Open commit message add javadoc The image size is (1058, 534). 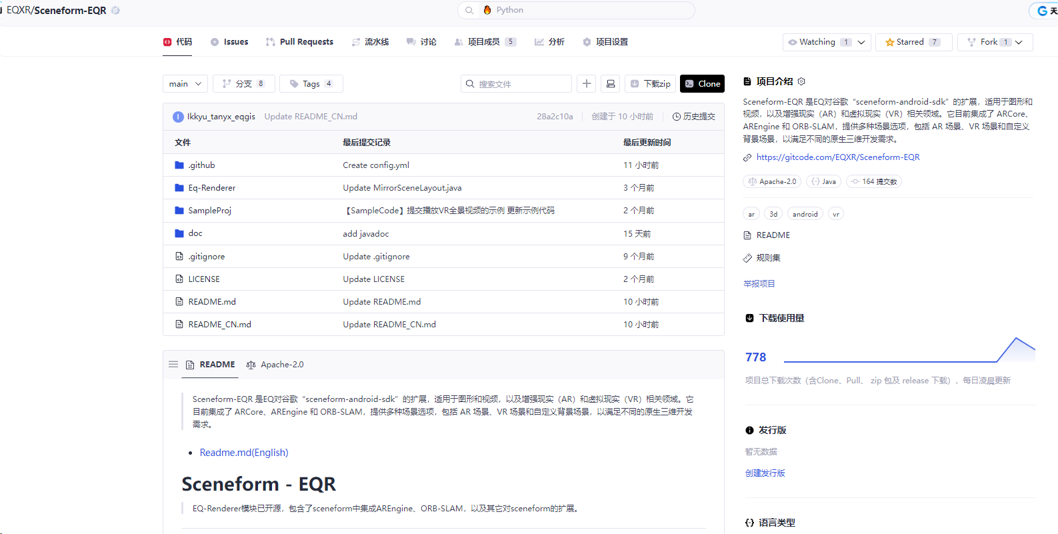coord(365,233)
